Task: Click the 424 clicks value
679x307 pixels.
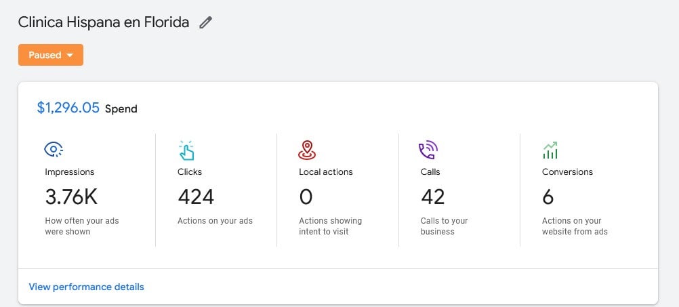Action: coord(196,197)
